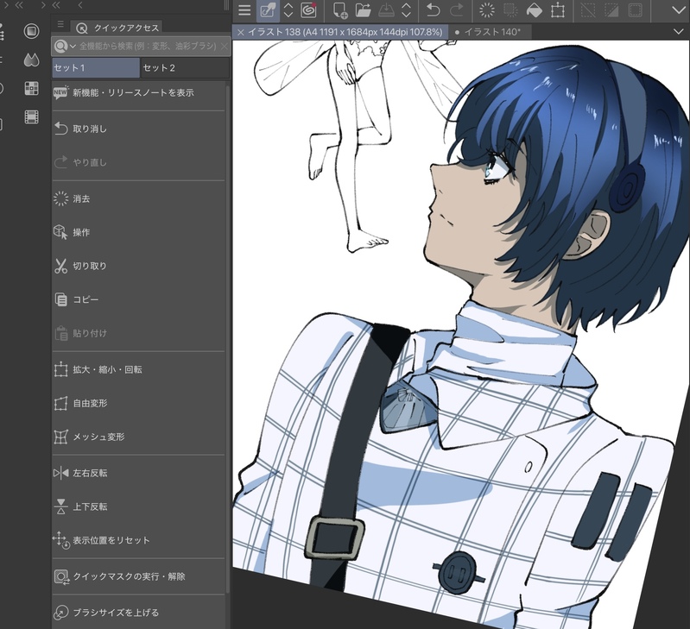Open Clip Studio spiral logo button

pyautogui.click(x=308, y=10)
